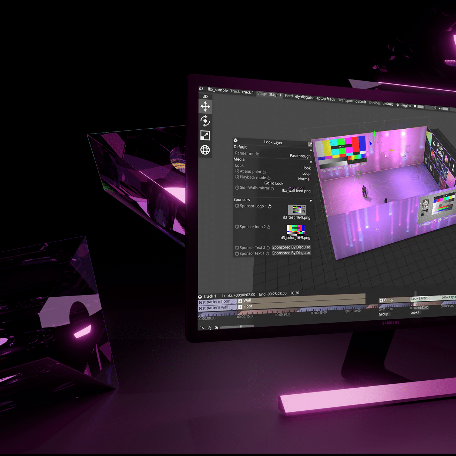The width and height of the screenshot is (456, 456).
Task: Open the Track menu in top bar
Action: click(x=235, y=91)
